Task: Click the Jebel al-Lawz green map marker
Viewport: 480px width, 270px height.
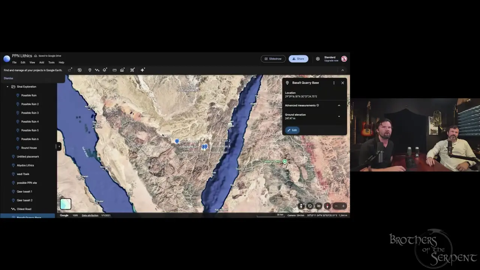Action: coord(285,161)
